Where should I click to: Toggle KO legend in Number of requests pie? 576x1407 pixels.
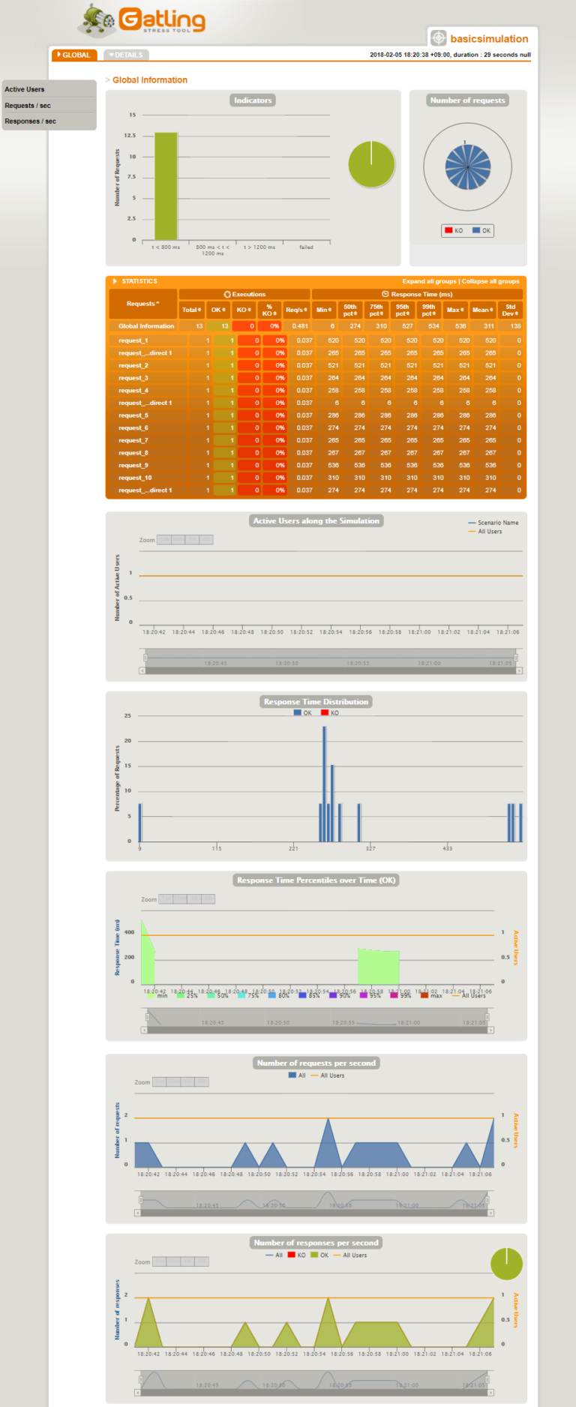pos(454,231)
